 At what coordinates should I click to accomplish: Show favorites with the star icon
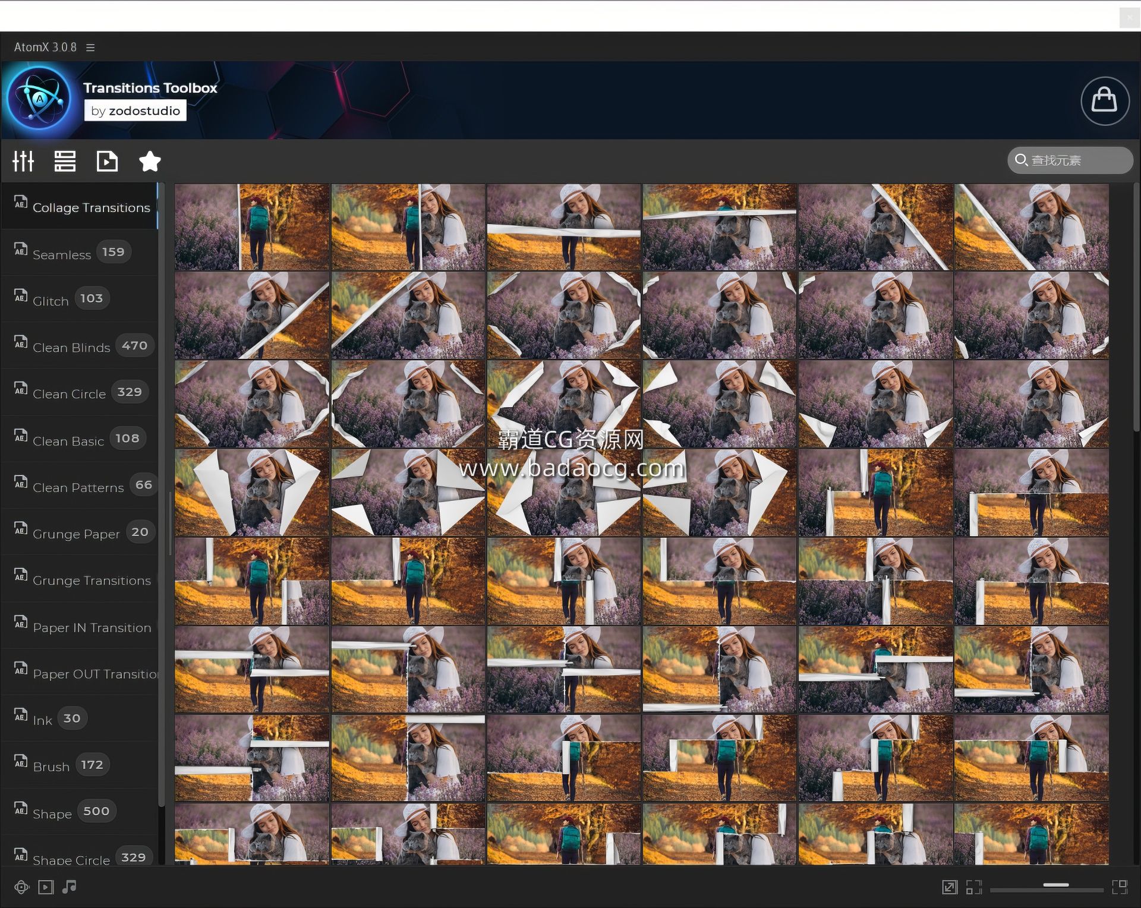click(x=150, y=161)
